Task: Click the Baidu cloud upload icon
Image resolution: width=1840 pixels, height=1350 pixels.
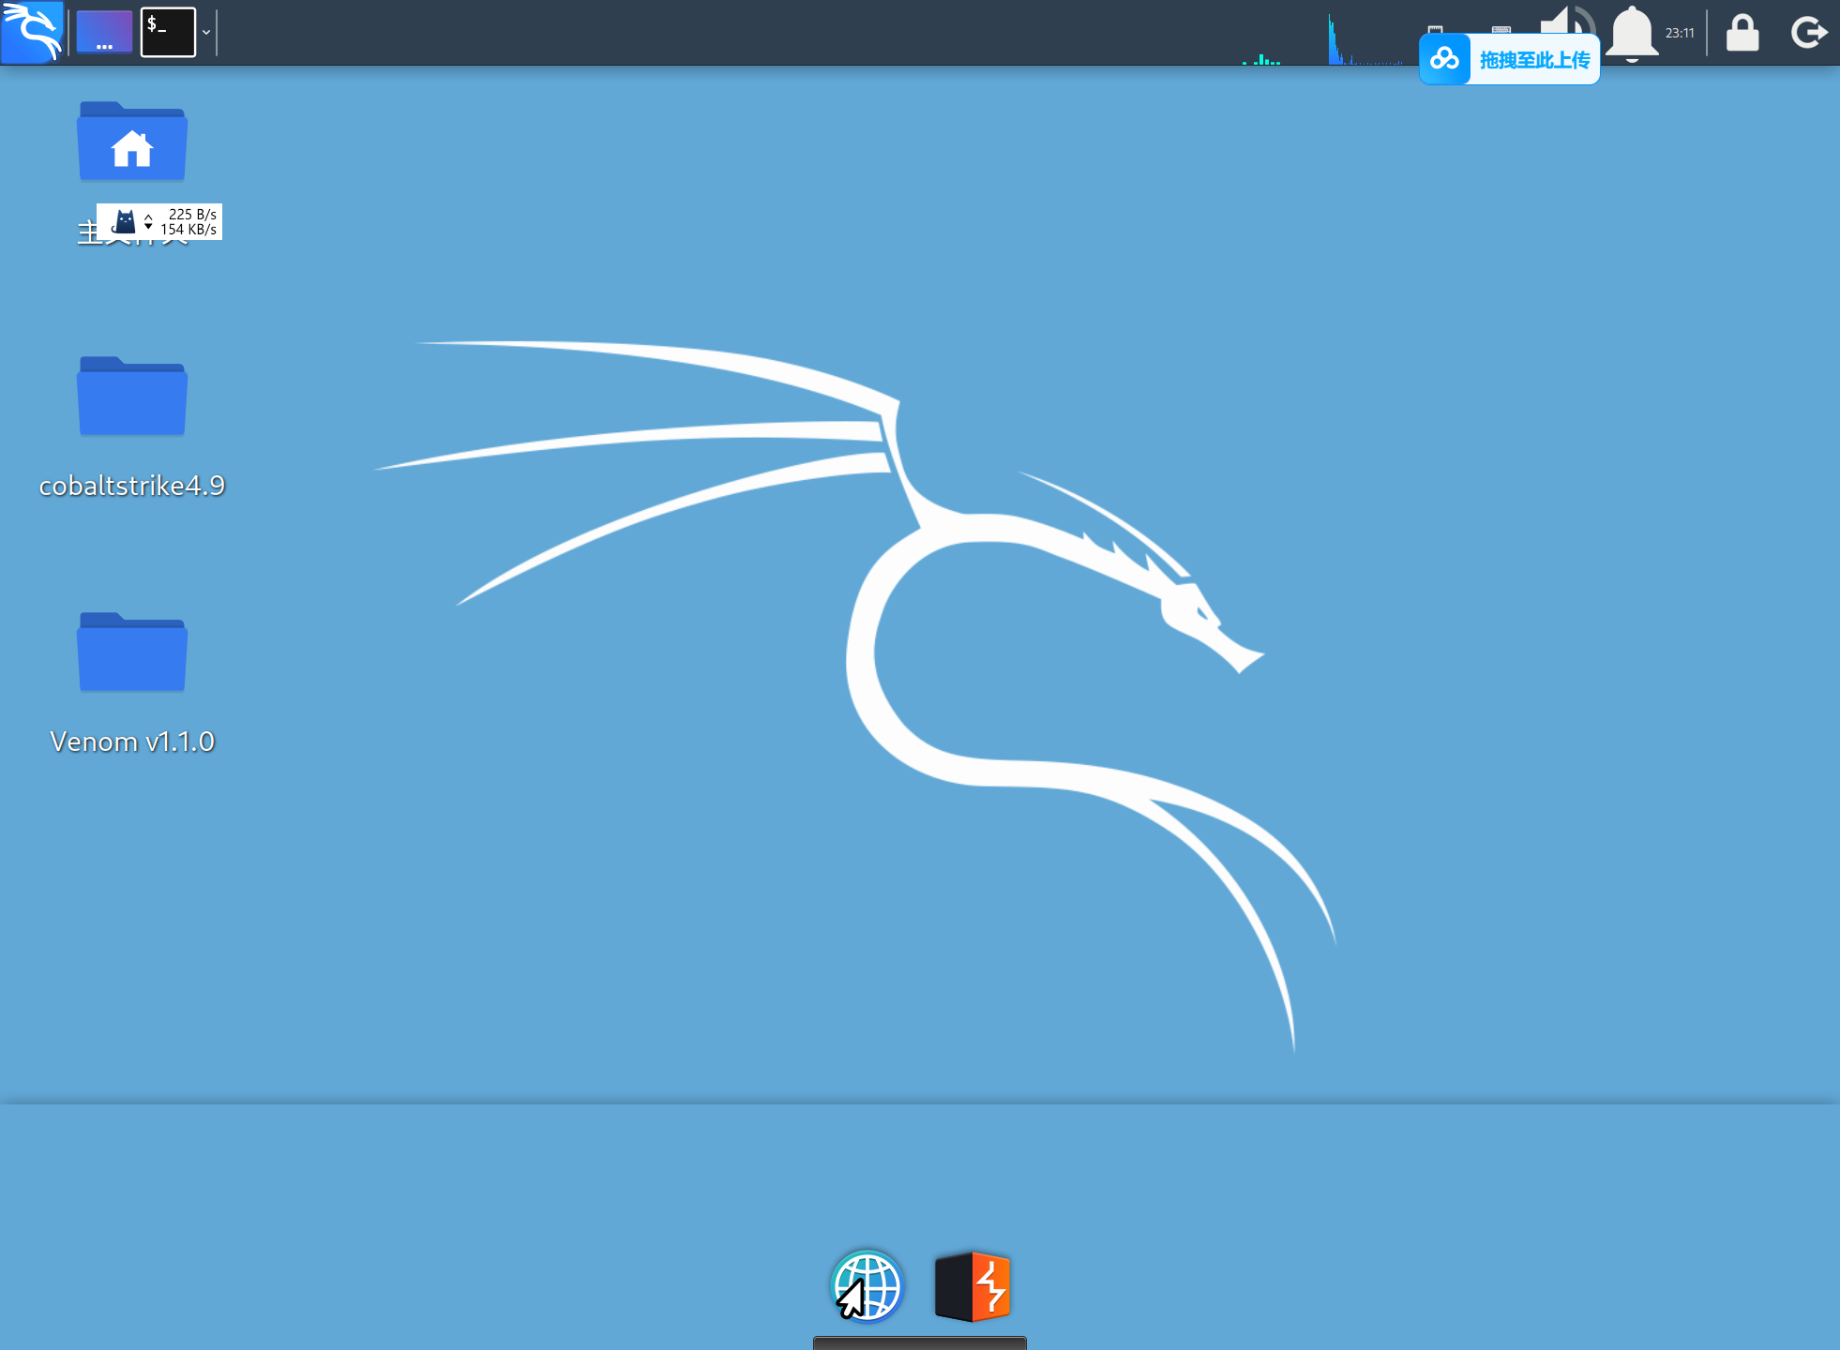Action: coord(1444,60)
